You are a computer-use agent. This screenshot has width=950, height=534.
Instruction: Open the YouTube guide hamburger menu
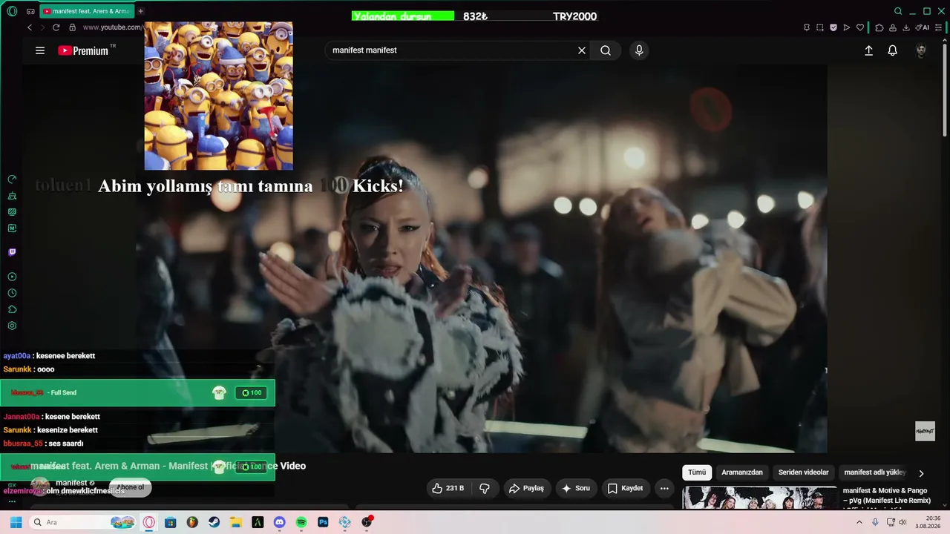pyautogui.click(x=40, y=50)
